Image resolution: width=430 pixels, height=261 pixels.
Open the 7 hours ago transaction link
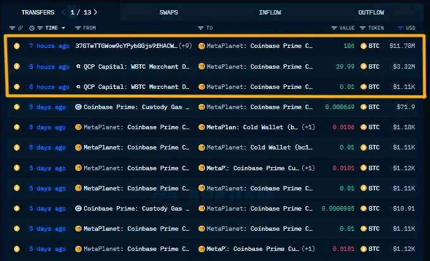[x=49, y=46]
